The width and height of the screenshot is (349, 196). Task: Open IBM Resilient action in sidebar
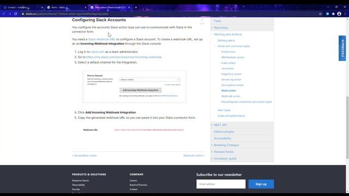[233, 57]
